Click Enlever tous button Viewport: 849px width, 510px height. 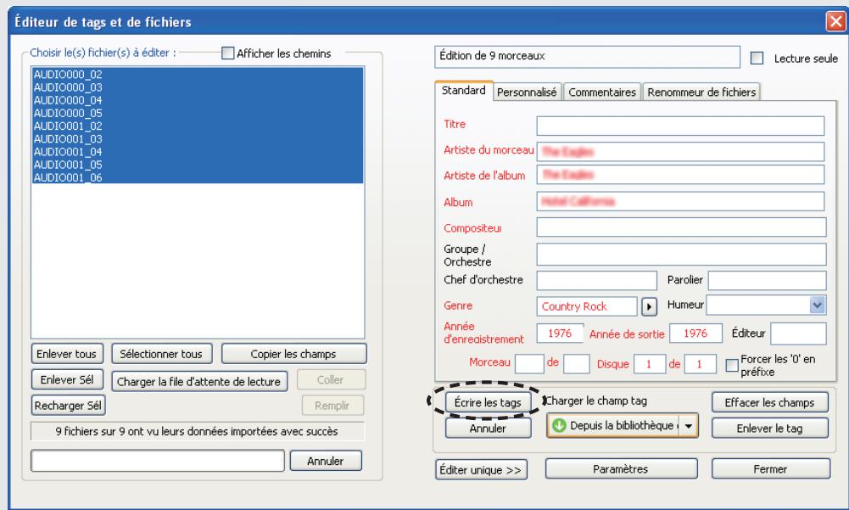67,354
